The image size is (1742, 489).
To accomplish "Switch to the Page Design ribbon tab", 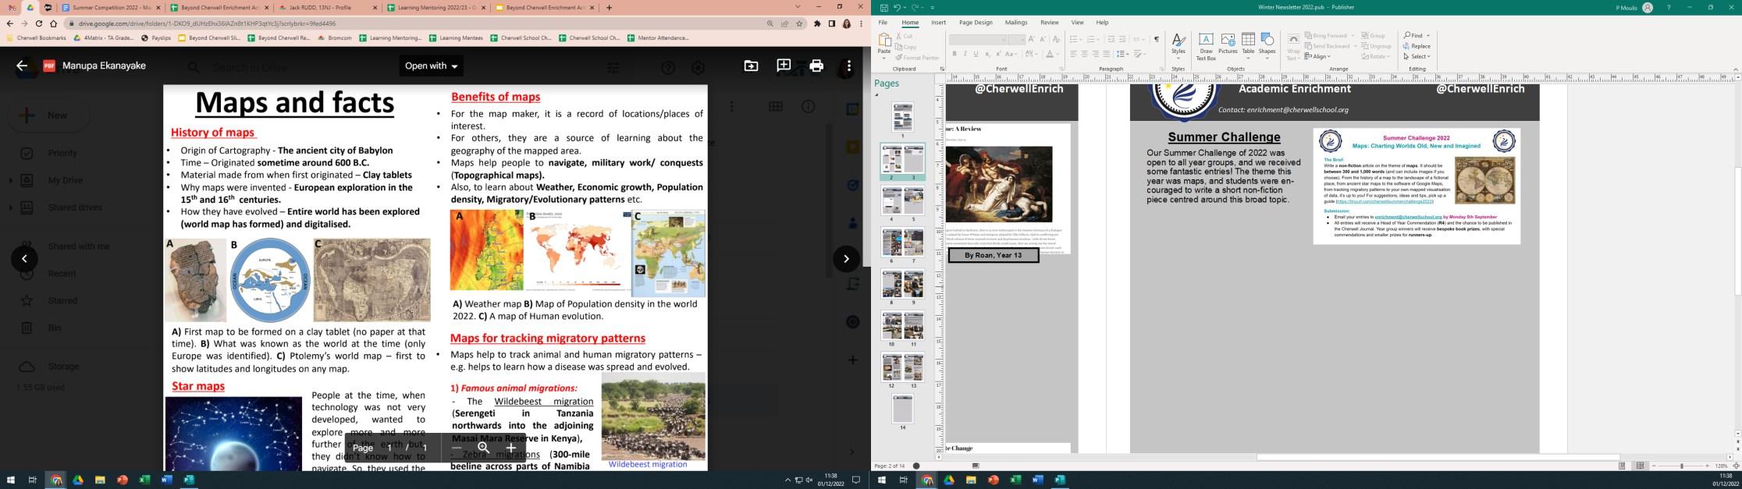I will [976, 23].
